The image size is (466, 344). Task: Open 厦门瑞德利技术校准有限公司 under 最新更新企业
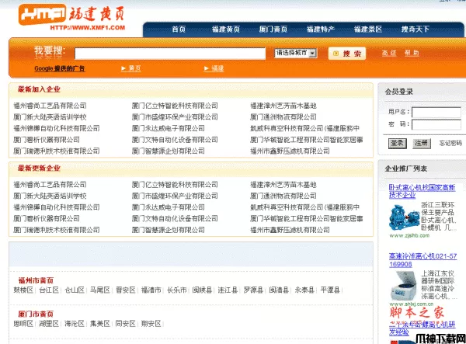[x=57, y=230]
